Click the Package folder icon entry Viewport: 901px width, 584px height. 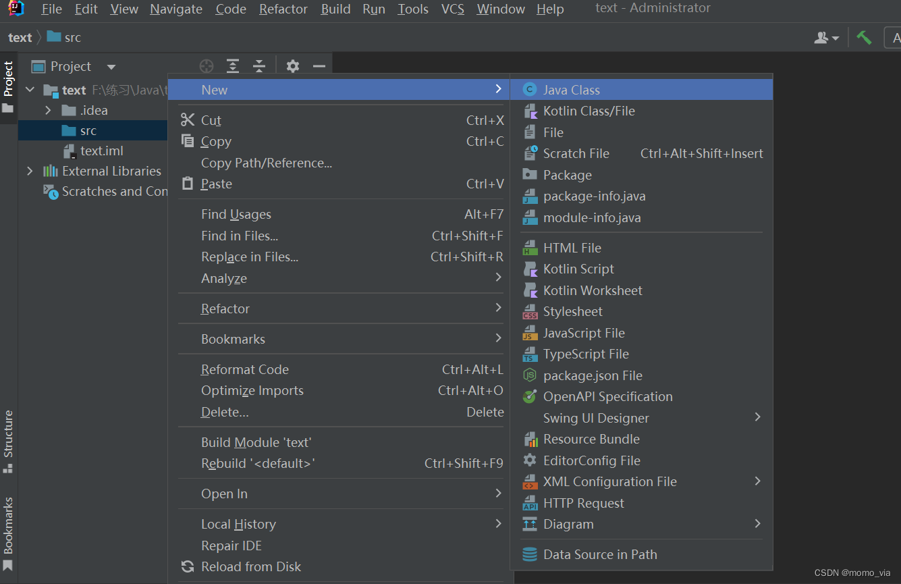tap(530, 174)
